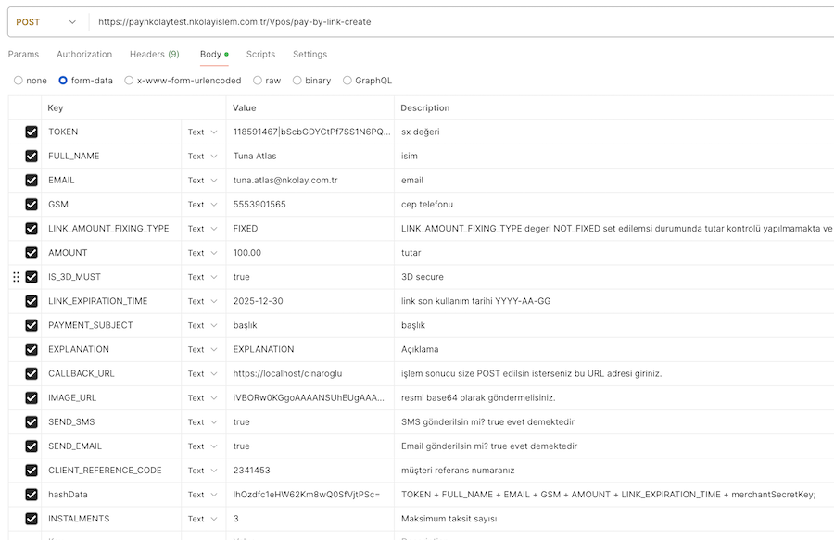Image resolution: width=834 pixels, height=540 pixels.
Task: Expand the type chevron for INSTALMENTS row
Action: coord(214,519)
